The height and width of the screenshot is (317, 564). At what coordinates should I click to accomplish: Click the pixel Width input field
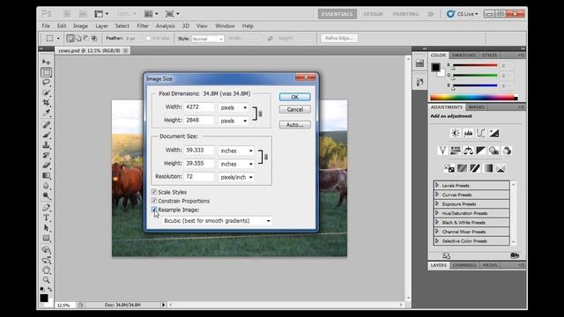(x=199, y=107)
